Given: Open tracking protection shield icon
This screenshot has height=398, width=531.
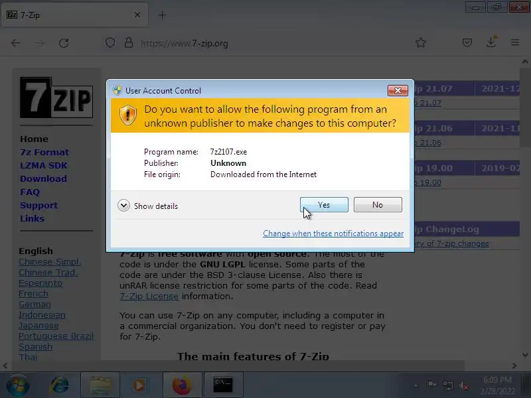Looking at the screenshot, I should (x=110, y=42).
